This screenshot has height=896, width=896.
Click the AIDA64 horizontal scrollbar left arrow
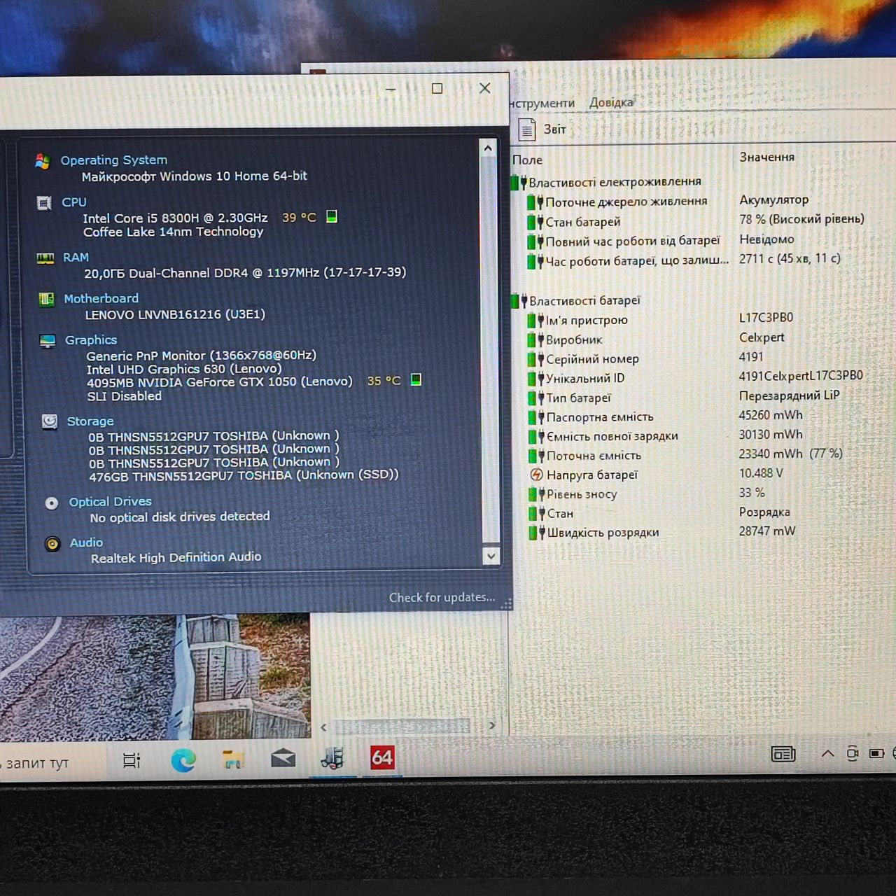point(323,727)
